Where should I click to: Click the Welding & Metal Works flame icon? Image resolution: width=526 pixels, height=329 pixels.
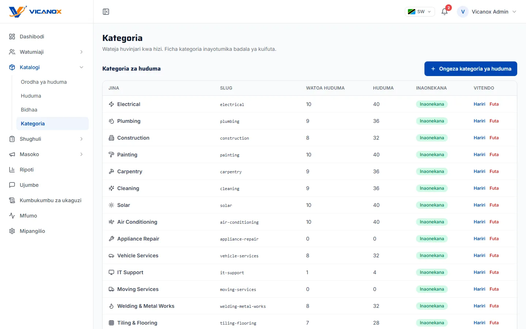pos(111,306)
